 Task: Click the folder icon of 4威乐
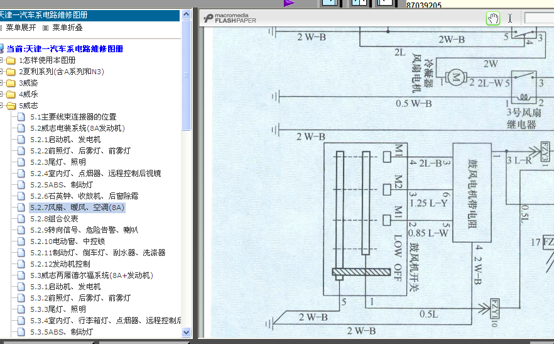[11, 94]
